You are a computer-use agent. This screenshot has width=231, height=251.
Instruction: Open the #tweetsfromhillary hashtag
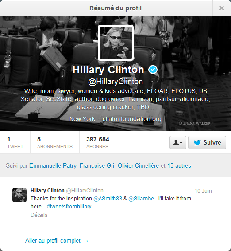click(x=69, y=207)
